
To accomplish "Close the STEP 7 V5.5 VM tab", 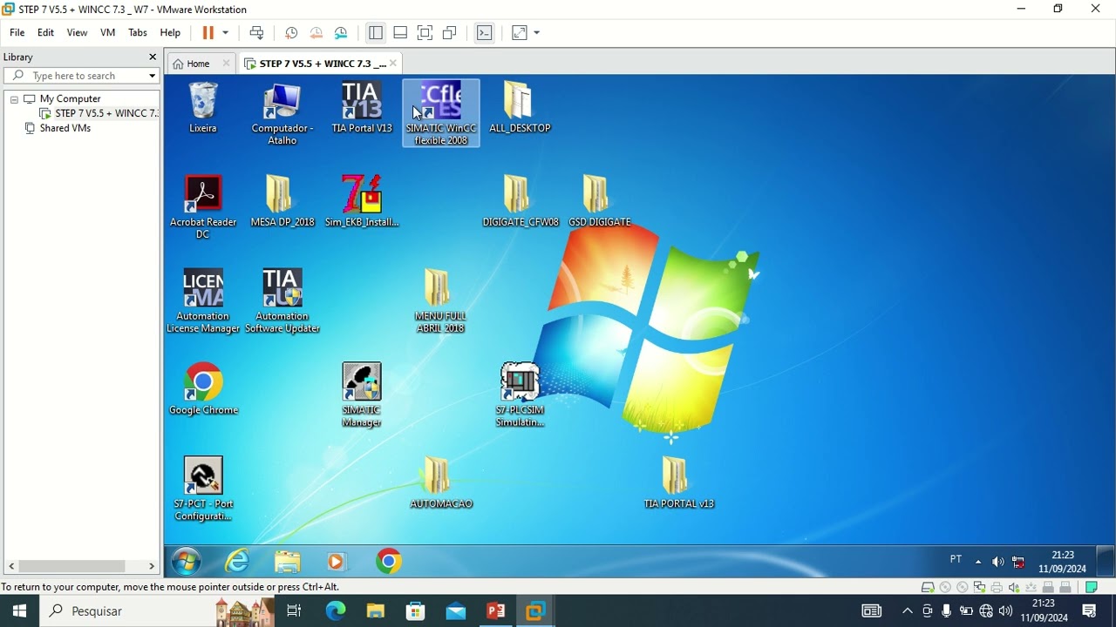I will click(393, 64).
